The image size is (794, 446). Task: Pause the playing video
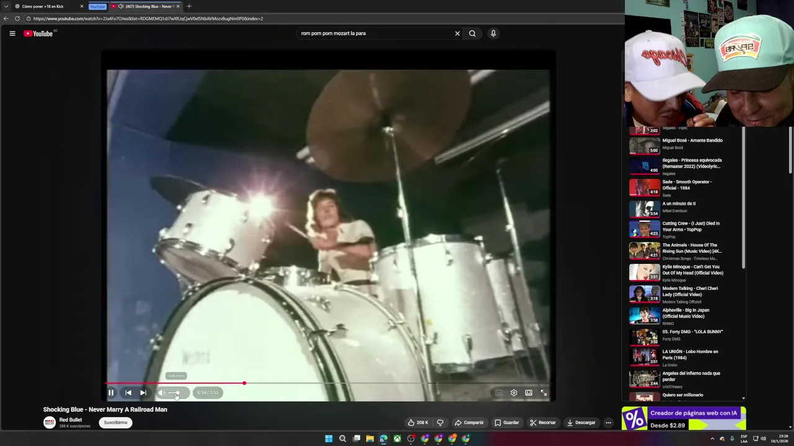point(111,393)
